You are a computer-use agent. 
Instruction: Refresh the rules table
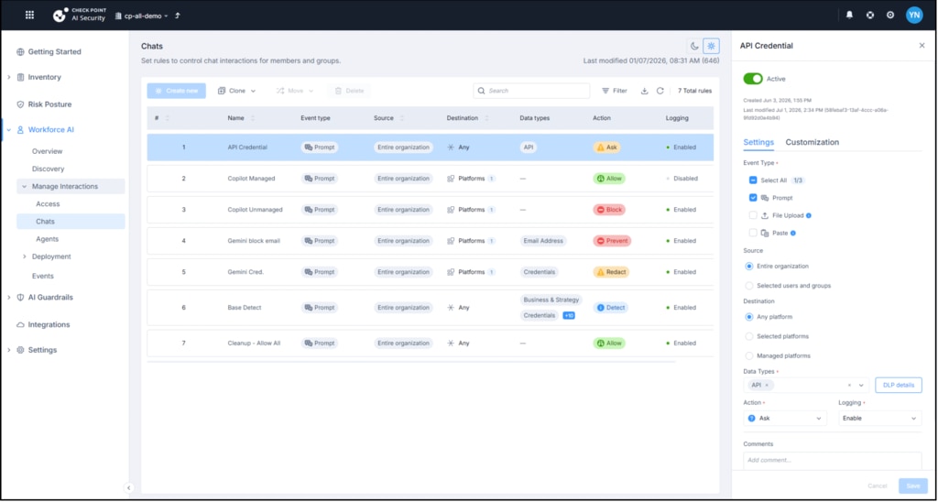tap(660, 91)
